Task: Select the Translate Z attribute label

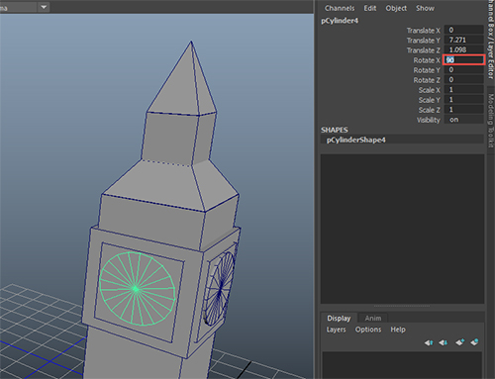Action: (423, 50)
